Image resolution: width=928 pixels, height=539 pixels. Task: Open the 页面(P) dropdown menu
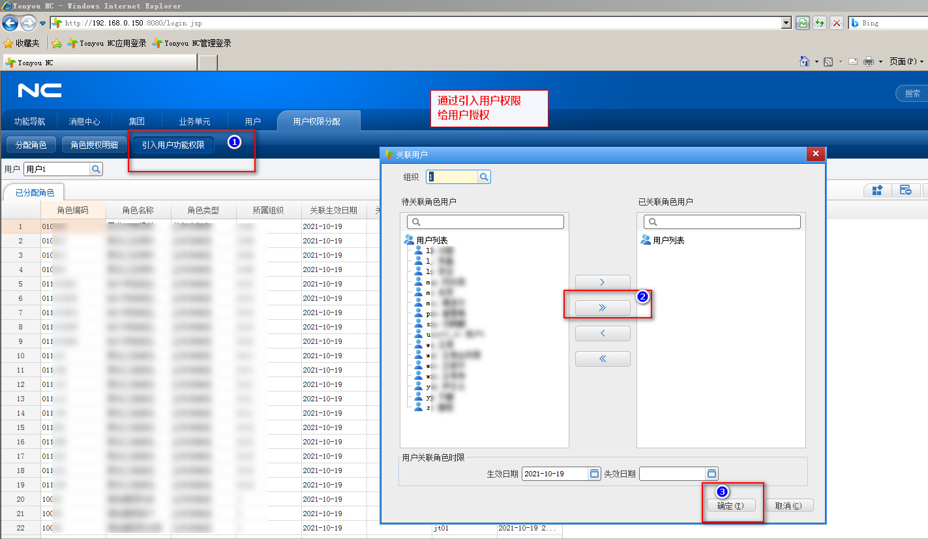(x=906, y=61)
